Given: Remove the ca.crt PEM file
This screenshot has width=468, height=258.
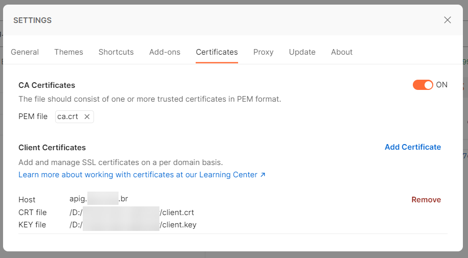Looking at the screenshot, I should 87,116.
